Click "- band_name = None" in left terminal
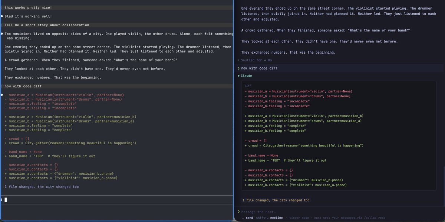 click(23, 152)
